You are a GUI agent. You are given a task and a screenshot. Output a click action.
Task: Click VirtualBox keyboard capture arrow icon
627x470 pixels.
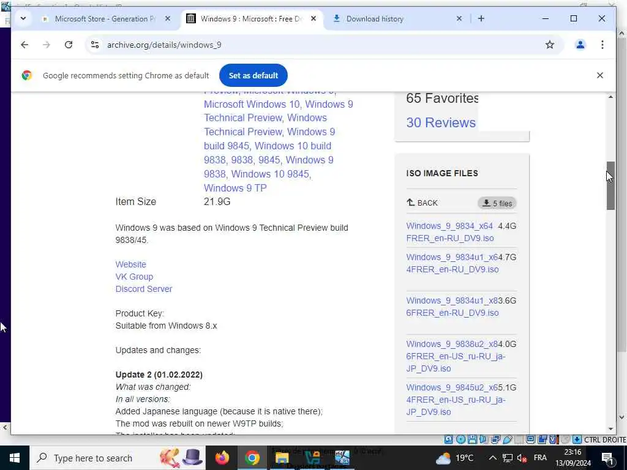[x=577, y=439]
